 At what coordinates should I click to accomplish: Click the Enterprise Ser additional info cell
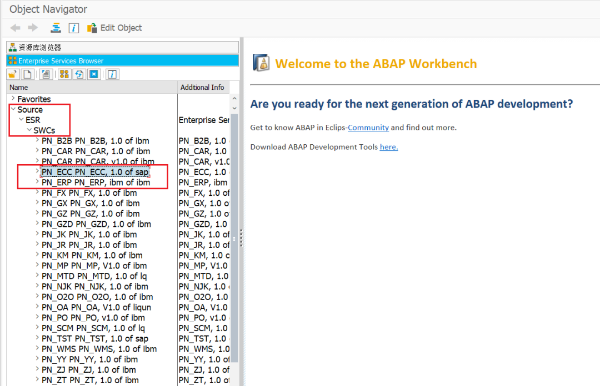pyautogui.click(x=204, y=120)
